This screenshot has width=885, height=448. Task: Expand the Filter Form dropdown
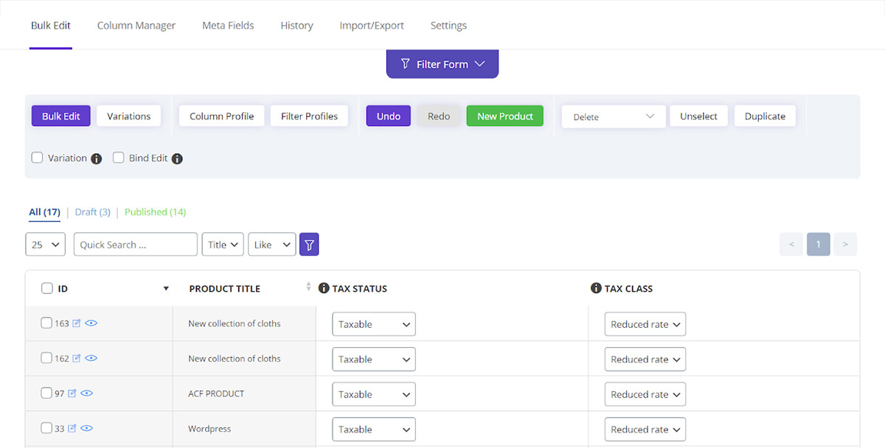[x=442, y=64]
